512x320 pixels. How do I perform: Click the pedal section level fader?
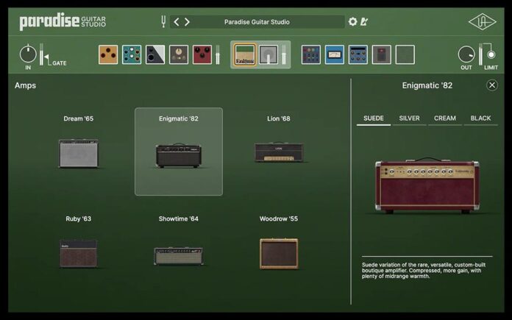[x=218, y=54]
